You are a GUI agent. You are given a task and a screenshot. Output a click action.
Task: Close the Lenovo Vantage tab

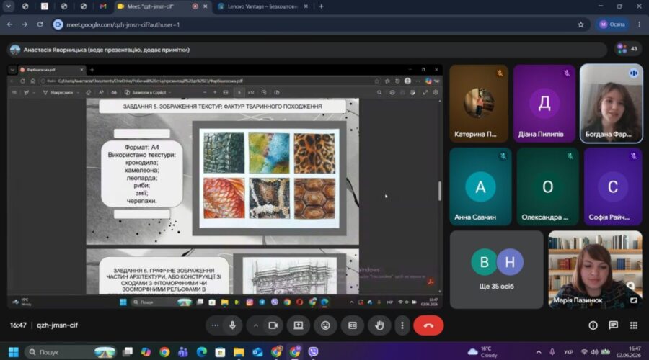(306, 6)
